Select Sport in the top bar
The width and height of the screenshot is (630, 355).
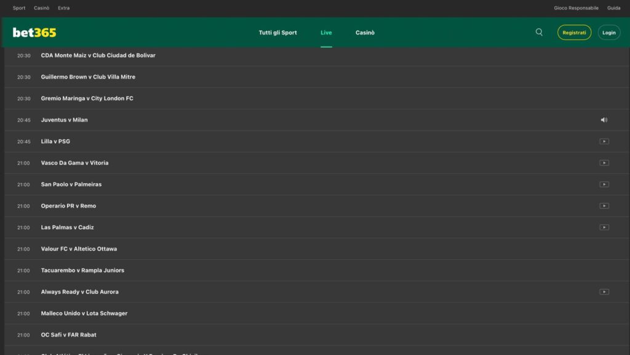coord(19,8)
